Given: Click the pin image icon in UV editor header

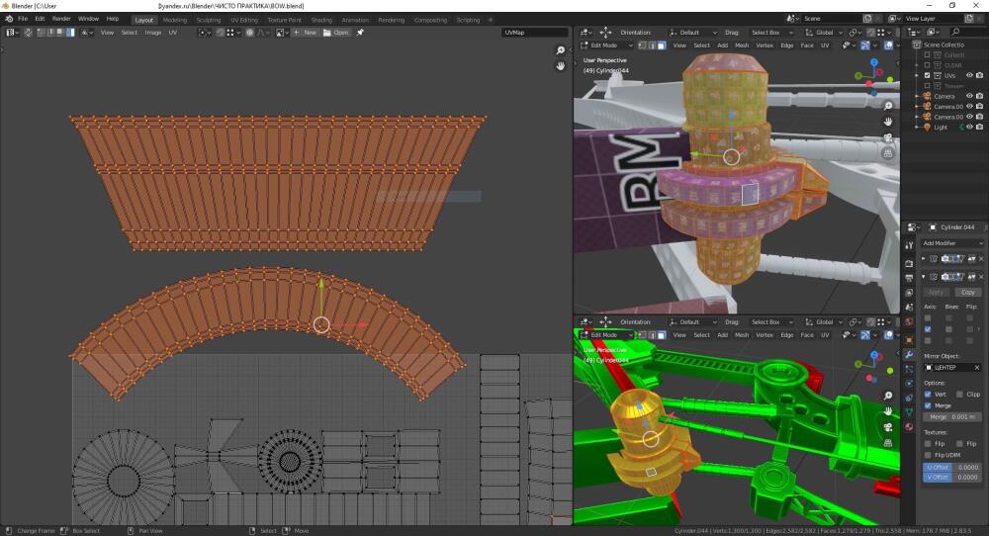Looking at the screenshot, I should [x=360, y=33].
